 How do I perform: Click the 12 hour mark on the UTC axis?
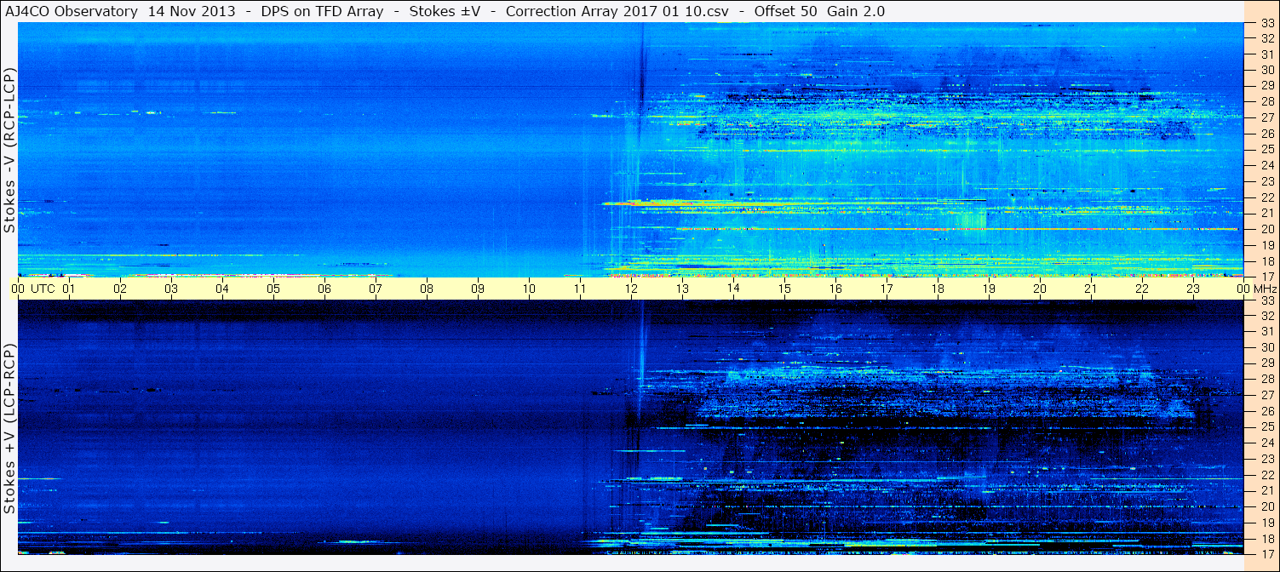(x=631, y=289)
